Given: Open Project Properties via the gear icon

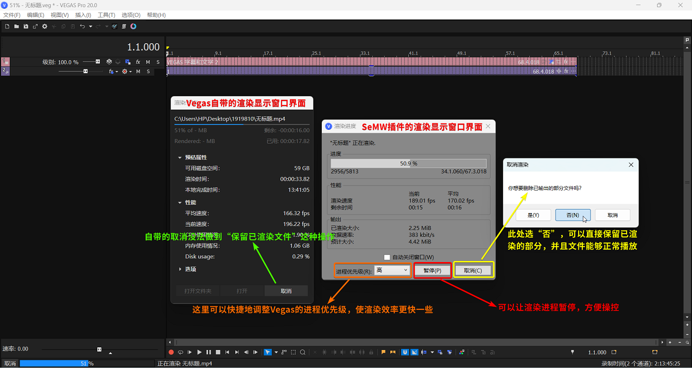Looking at the screenshot, I should 44,27.
